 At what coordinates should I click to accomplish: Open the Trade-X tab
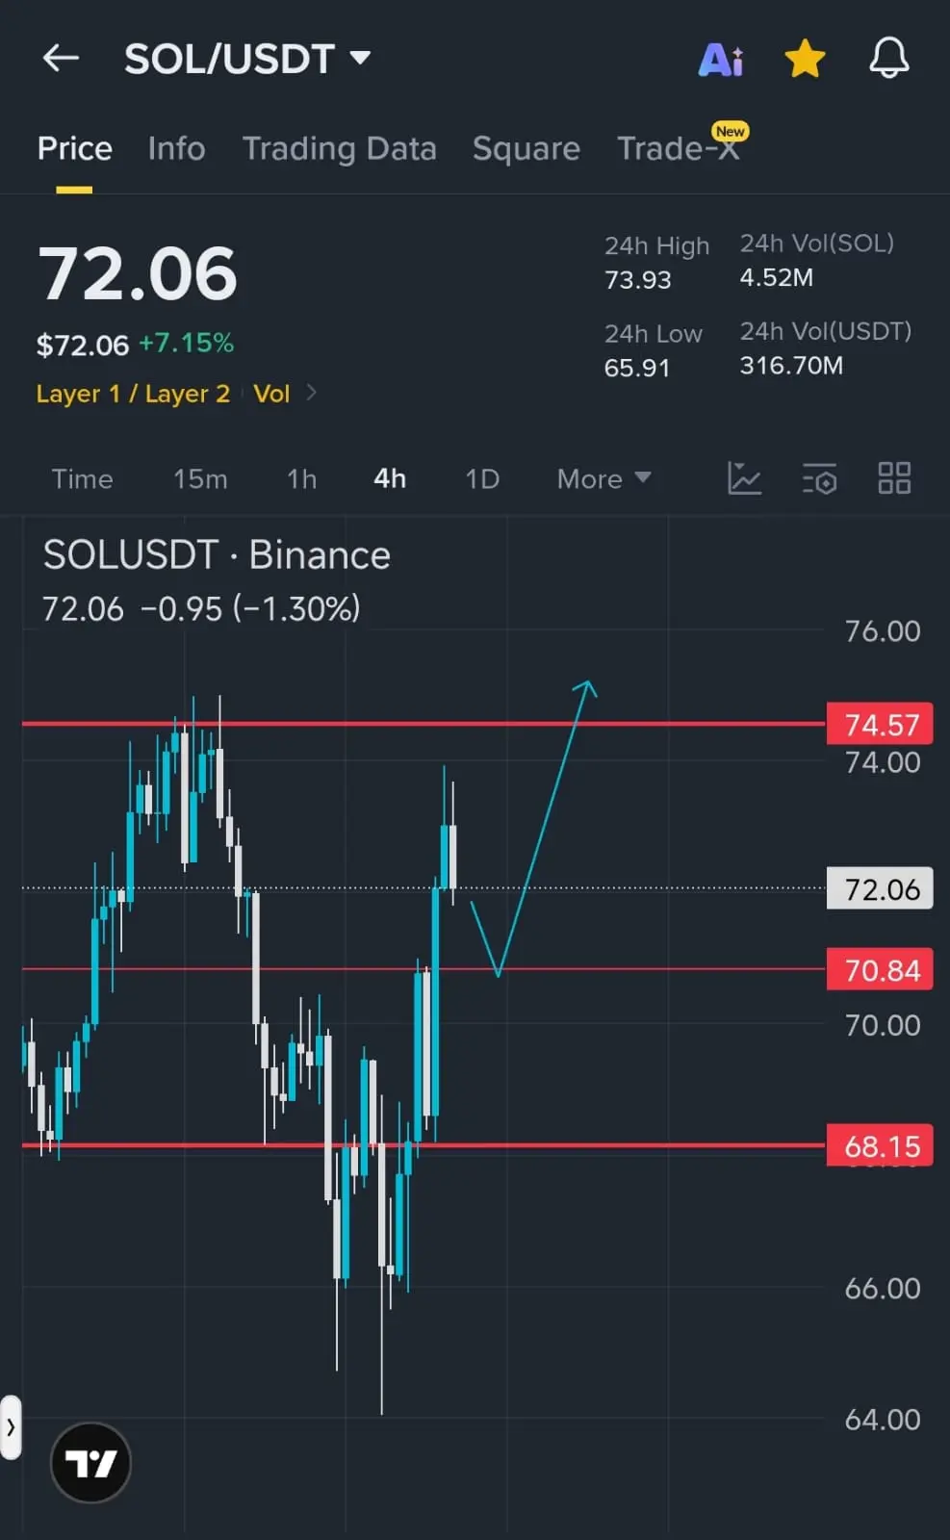click(x=680, y=147)
